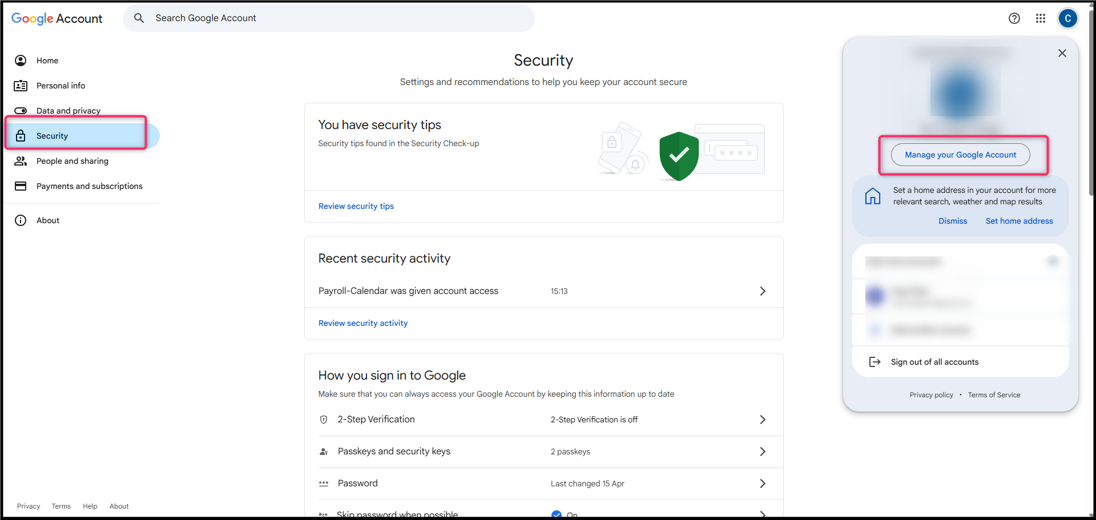Image resolution: width=1096 pixels, height=520 pixels.
Task: Click Review security activity link
Action: [x=363, y=323]
